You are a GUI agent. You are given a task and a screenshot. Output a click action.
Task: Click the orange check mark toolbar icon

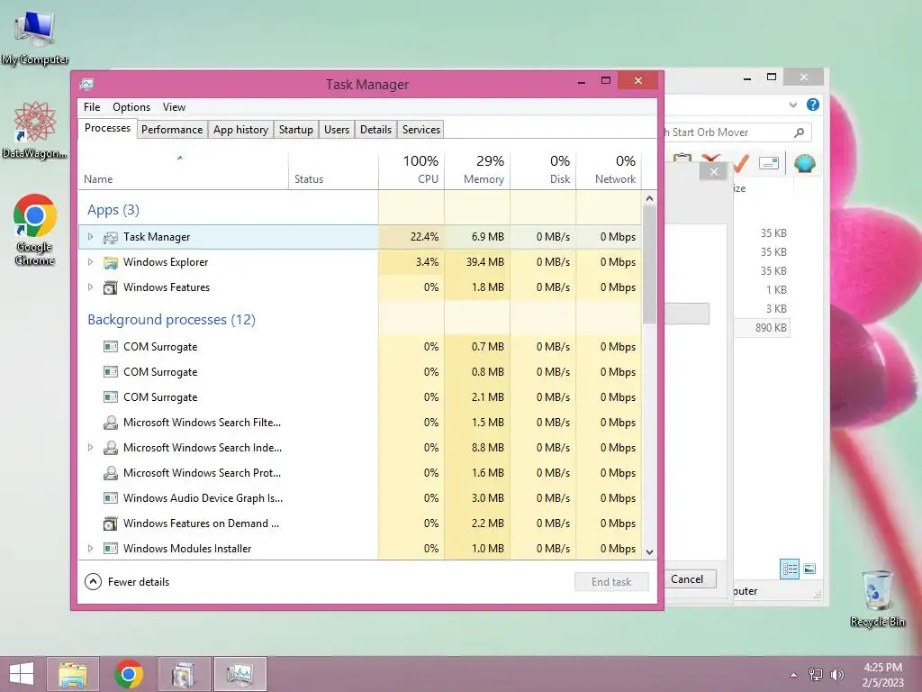click(x=742, y=163)
